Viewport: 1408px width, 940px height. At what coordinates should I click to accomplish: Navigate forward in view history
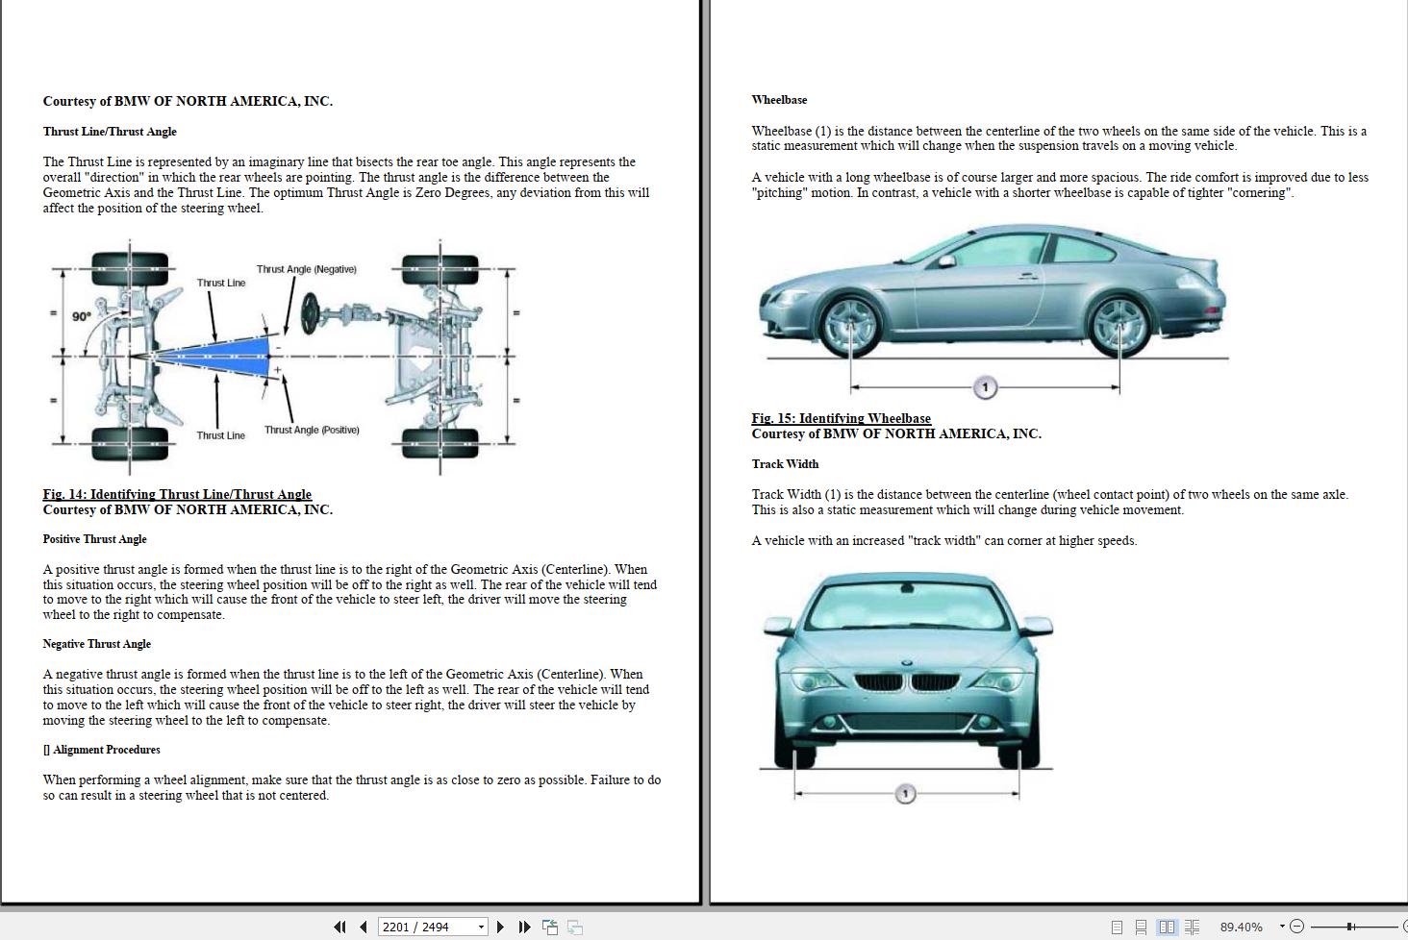coord(574,927)
